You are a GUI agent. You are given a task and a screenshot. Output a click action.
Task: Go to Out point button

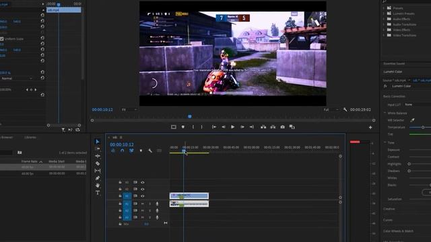coord(251,127)
